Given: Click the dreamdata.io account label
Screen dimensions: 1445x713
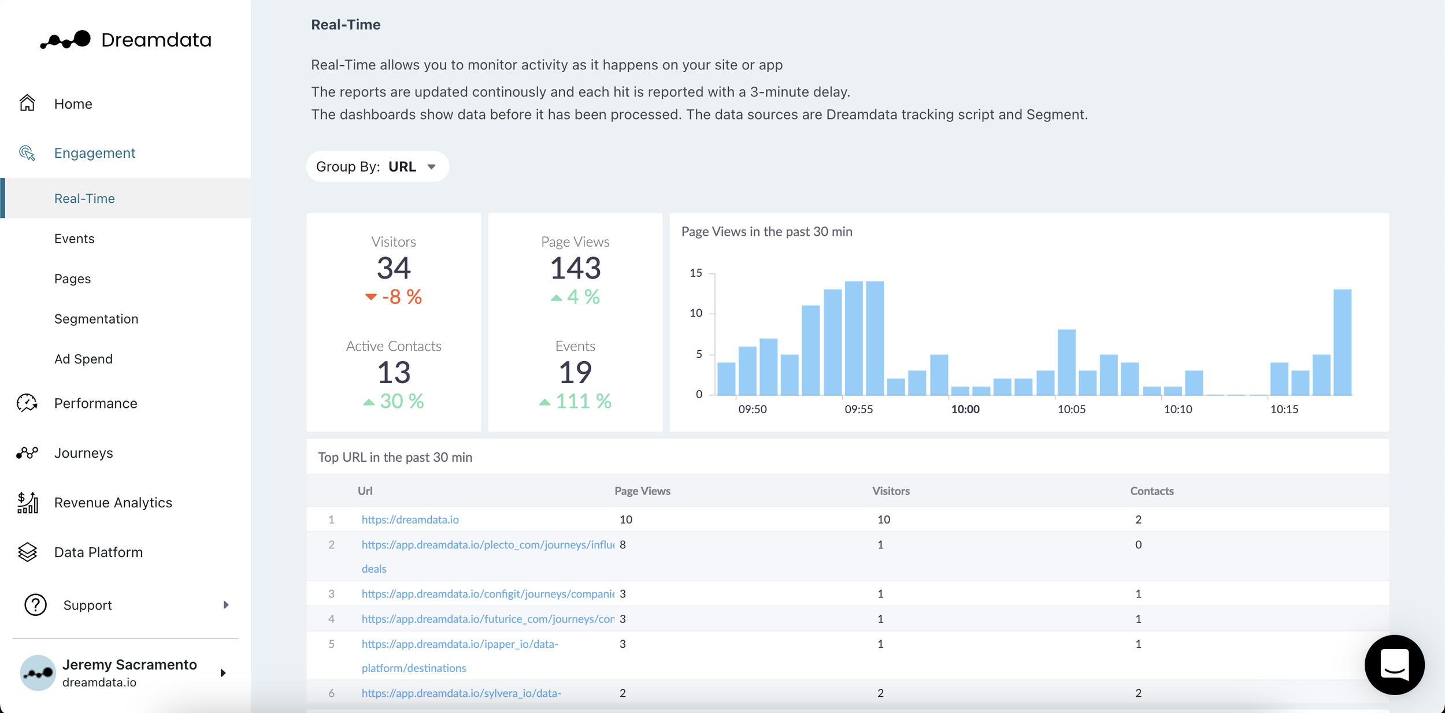Looking at the screenshot, I should pyautogui.click(x=99, y=682).
